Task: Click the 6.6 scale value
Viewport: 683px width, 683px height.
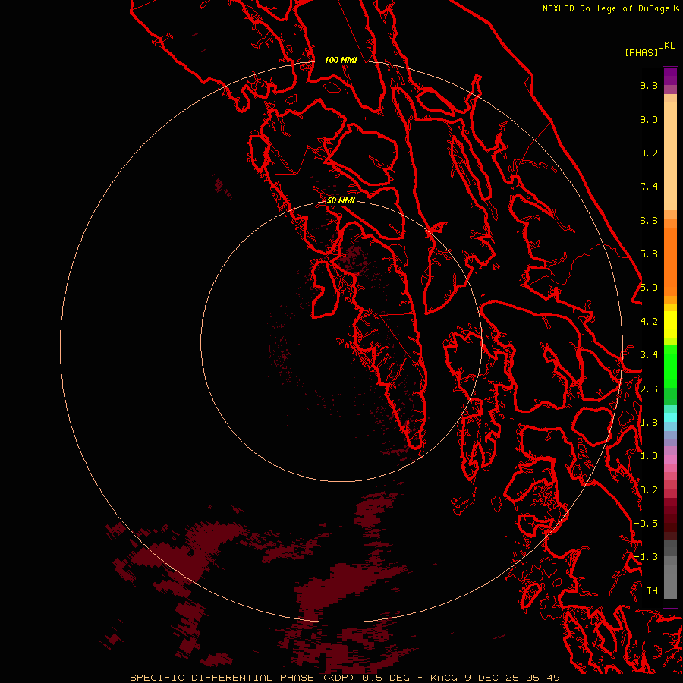Action: 649,220
